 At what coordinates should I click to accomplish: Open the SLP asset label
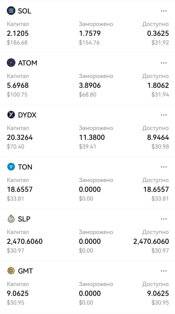[24, 219]
